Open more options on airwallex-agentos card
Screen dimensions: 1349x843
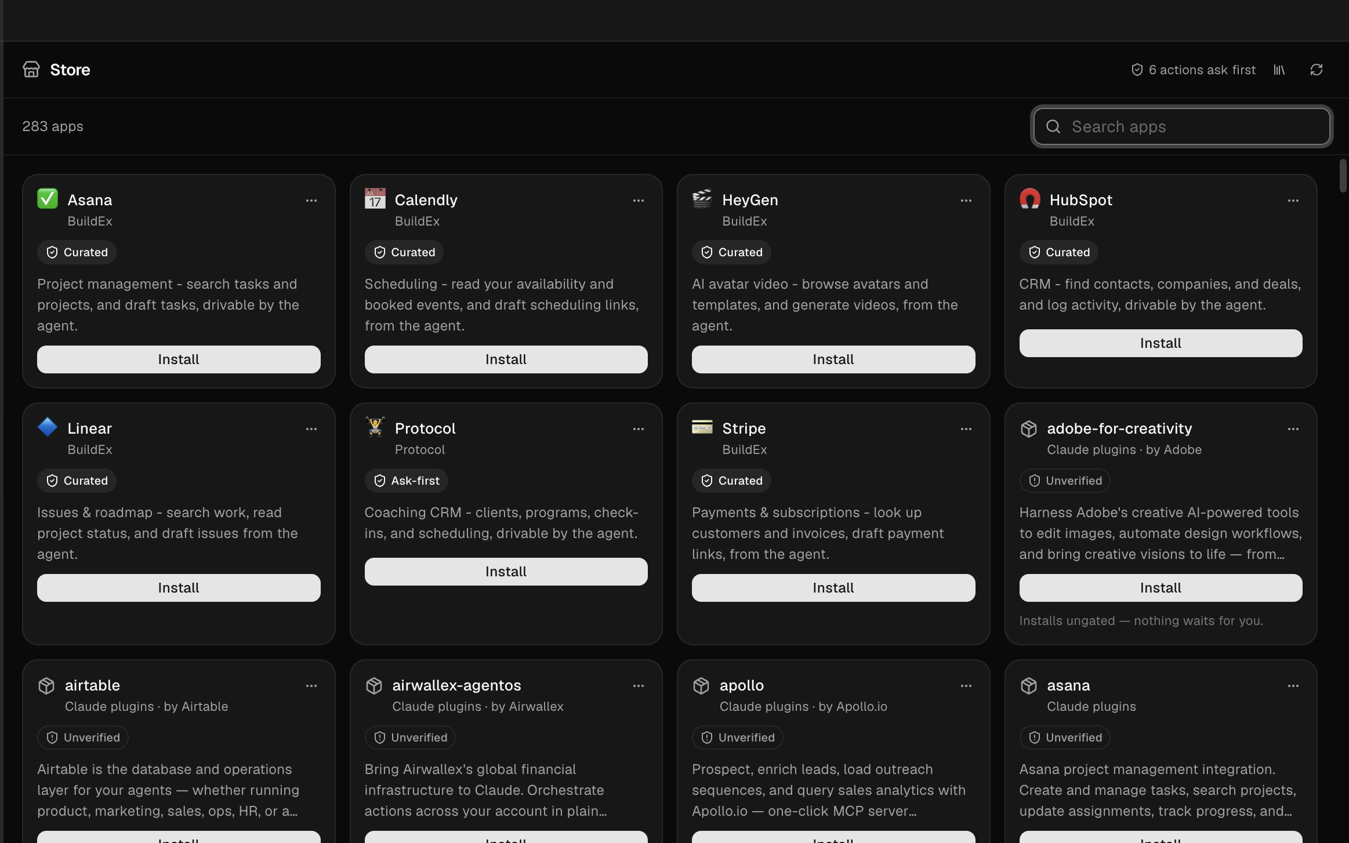click(639, 686)
